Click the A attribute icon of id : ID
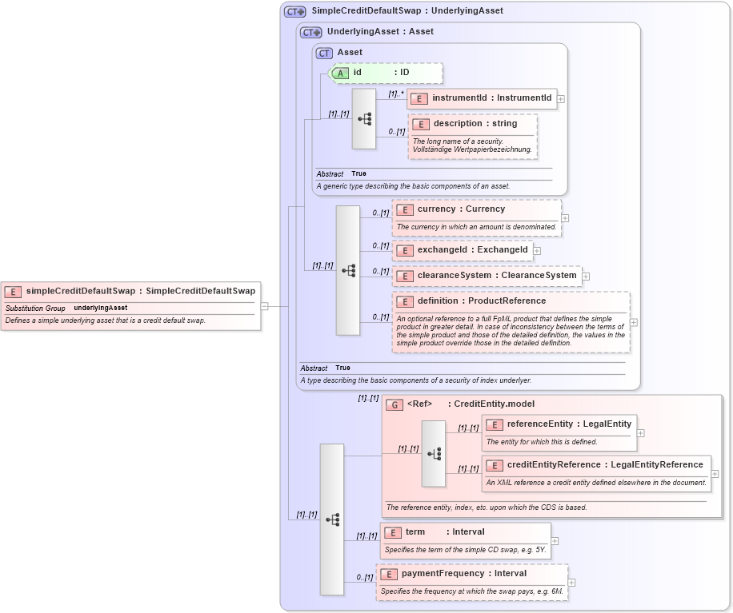Viewport: 733px width, 613px height. 342,73
